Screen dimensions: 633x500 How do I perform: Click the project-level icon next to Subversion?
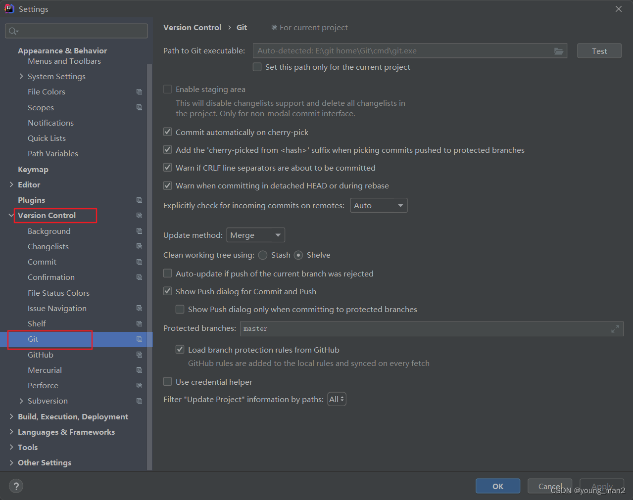pyautogui.click(x=140, y=401)
